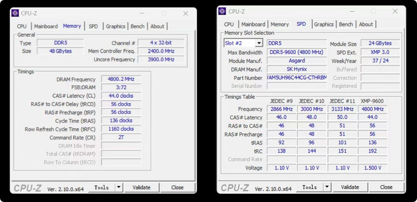This screenshot has height=202, width=417.
Task: Click the tRAS value 136 clocks
Action: pos(121,120)
